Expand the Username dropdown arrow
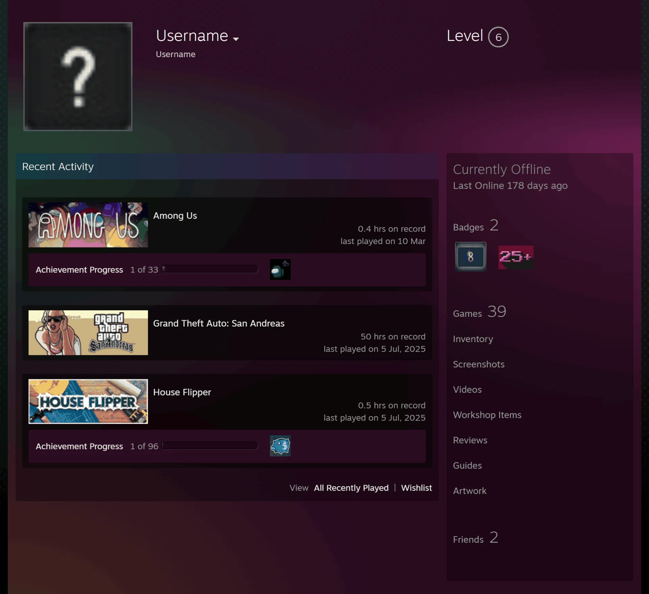649x594 pixels. click(236, 39)
